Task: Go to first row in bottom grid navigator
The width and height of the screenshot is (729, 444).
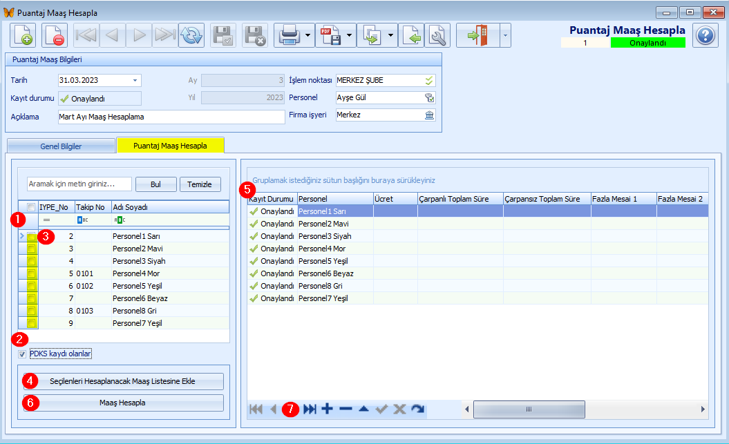Action: click(256, 409)
